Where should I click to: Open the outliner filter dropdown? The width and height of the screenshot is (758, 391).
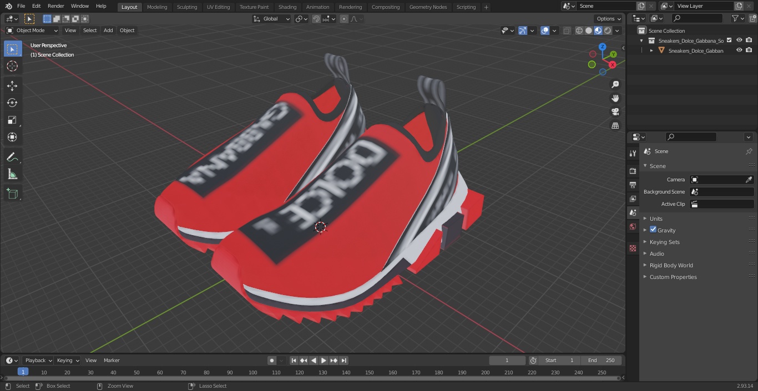pyautogui.click(x=737, y=18)
